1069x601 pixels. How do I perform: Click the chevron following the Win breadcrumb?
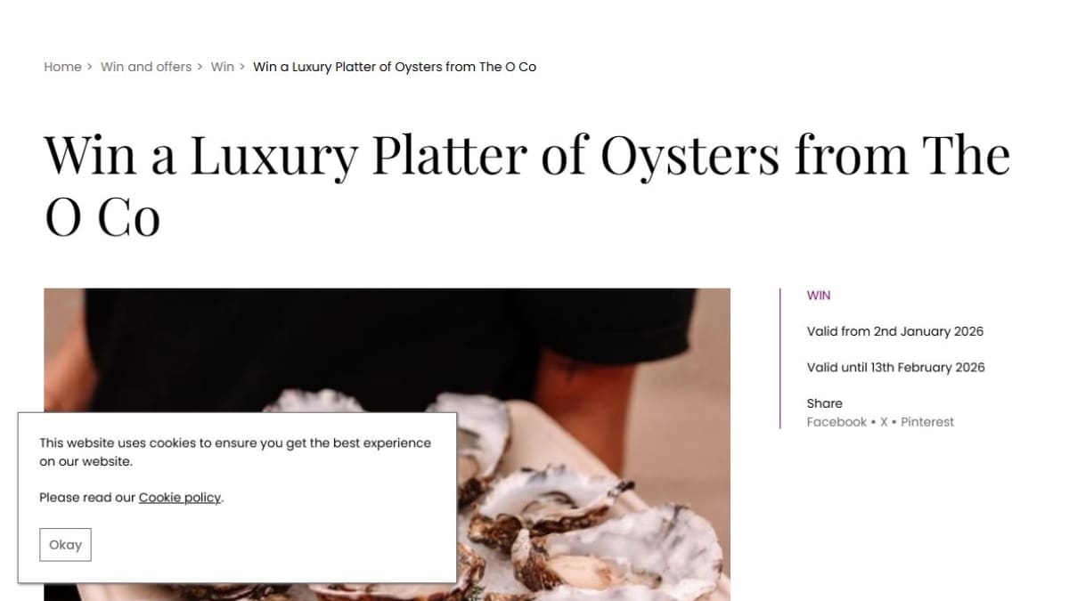click(242, 67)
